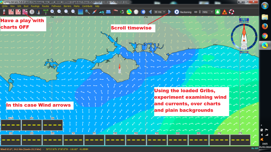Click the AIS antenna toolbar icon
Image resolution: width=271 pixels, height=152 pixels.
46,12
